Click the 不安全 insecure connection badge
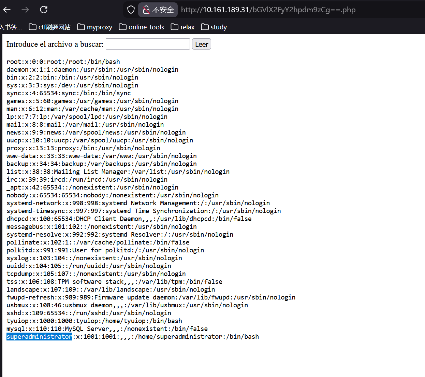The height and width of the screenshot is (377, 425). click(158, 10)
